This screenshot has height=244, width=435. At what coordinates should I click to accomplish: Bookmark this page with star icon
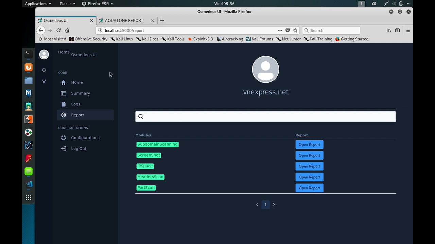[x=295, y=30]
